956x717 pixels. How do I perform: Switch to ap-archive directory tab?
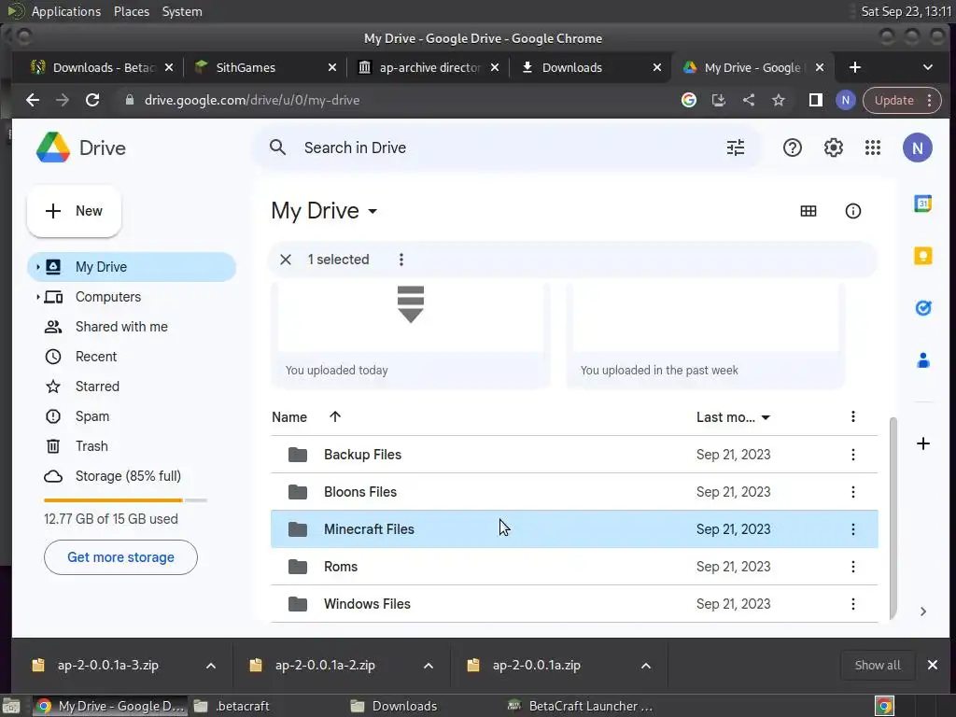pos(428,67)
